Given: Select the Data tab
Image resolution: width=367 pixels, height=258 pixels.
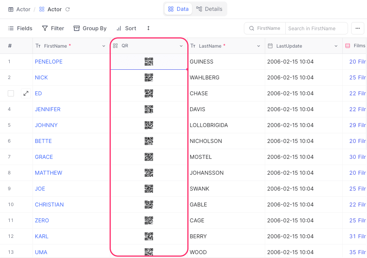Looking at the screenshot, I should click(178, 9).
